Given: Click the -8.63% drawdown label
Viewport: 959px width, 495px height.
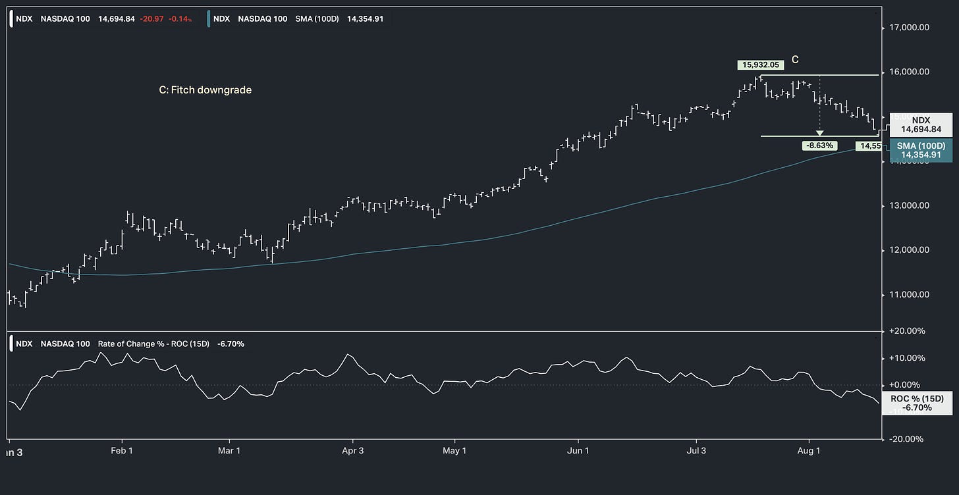Looking at the screenshot, I should point(819,145).
